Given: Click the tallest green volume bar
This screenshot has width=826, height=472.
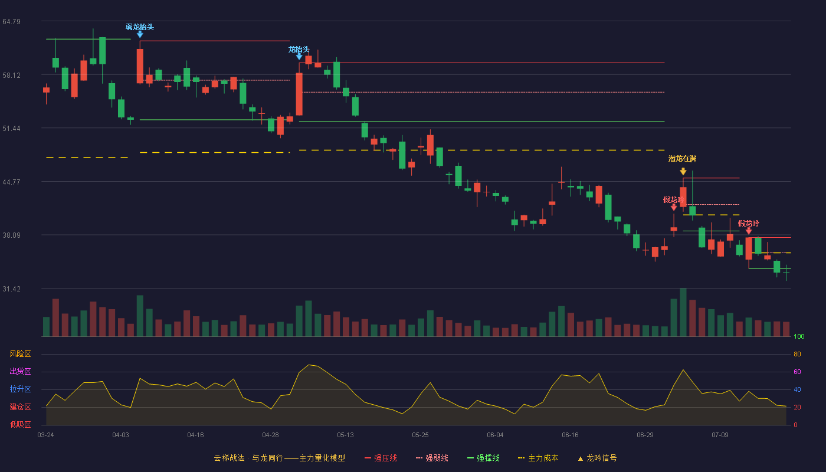Looking at the screenshot, I should point(683,312).
